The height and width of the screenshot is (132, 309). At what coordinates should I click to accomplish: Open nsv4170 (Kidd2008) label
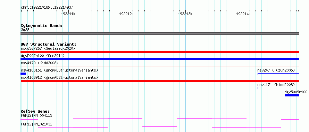40,63
